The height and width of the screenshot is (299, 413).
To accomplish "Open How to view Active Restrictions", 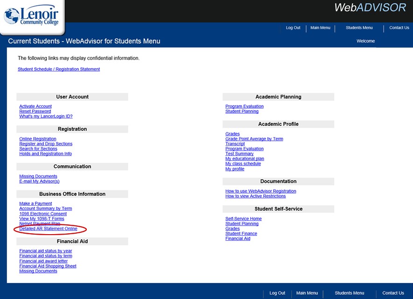I will coord(255,196).
